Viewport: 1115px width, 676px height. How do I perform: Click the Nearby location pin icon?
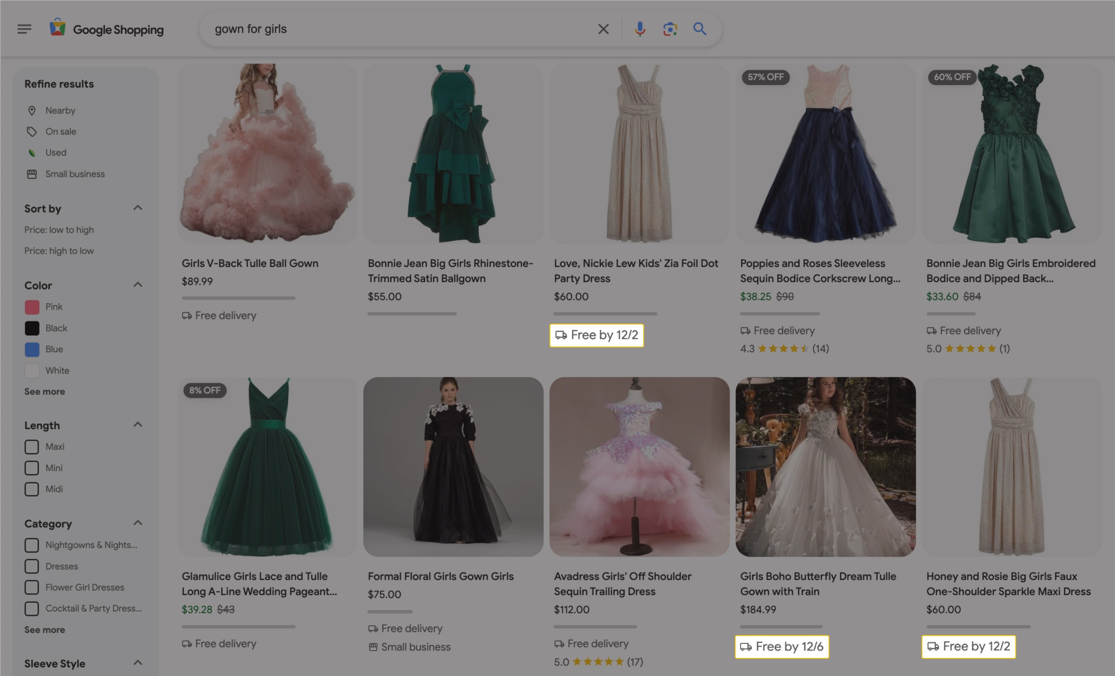pos(32,110)
